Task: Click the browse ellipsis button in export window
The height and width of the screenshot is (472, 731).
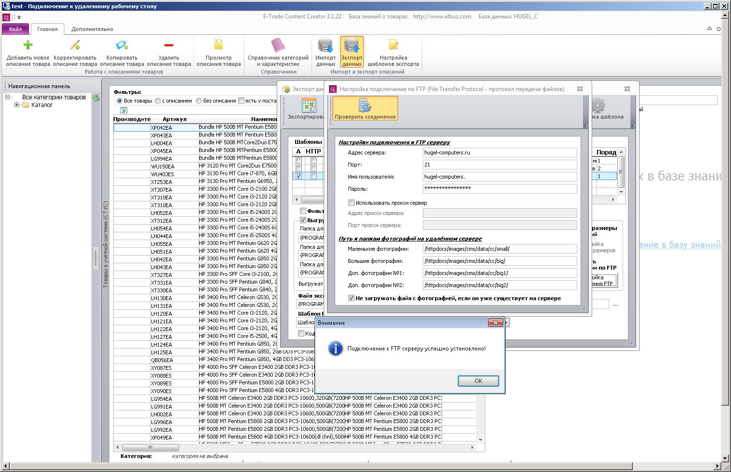Action: click(x=615, y=305)
